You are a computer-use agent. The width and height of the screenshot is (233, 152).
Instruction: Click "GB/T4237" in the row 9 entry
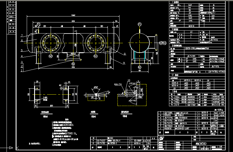point(101,141)
